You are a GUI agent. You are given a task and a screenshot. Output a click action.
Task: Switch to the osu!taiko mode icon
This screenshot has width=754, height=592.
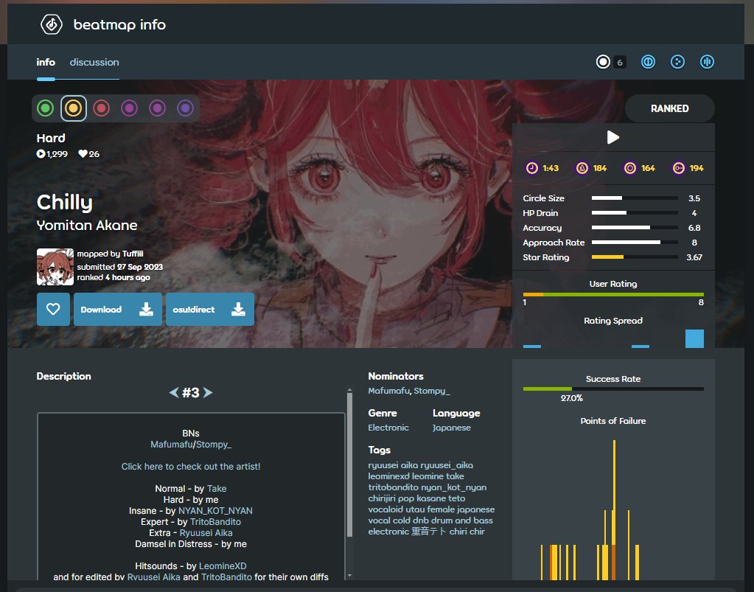tap(647, 62)
